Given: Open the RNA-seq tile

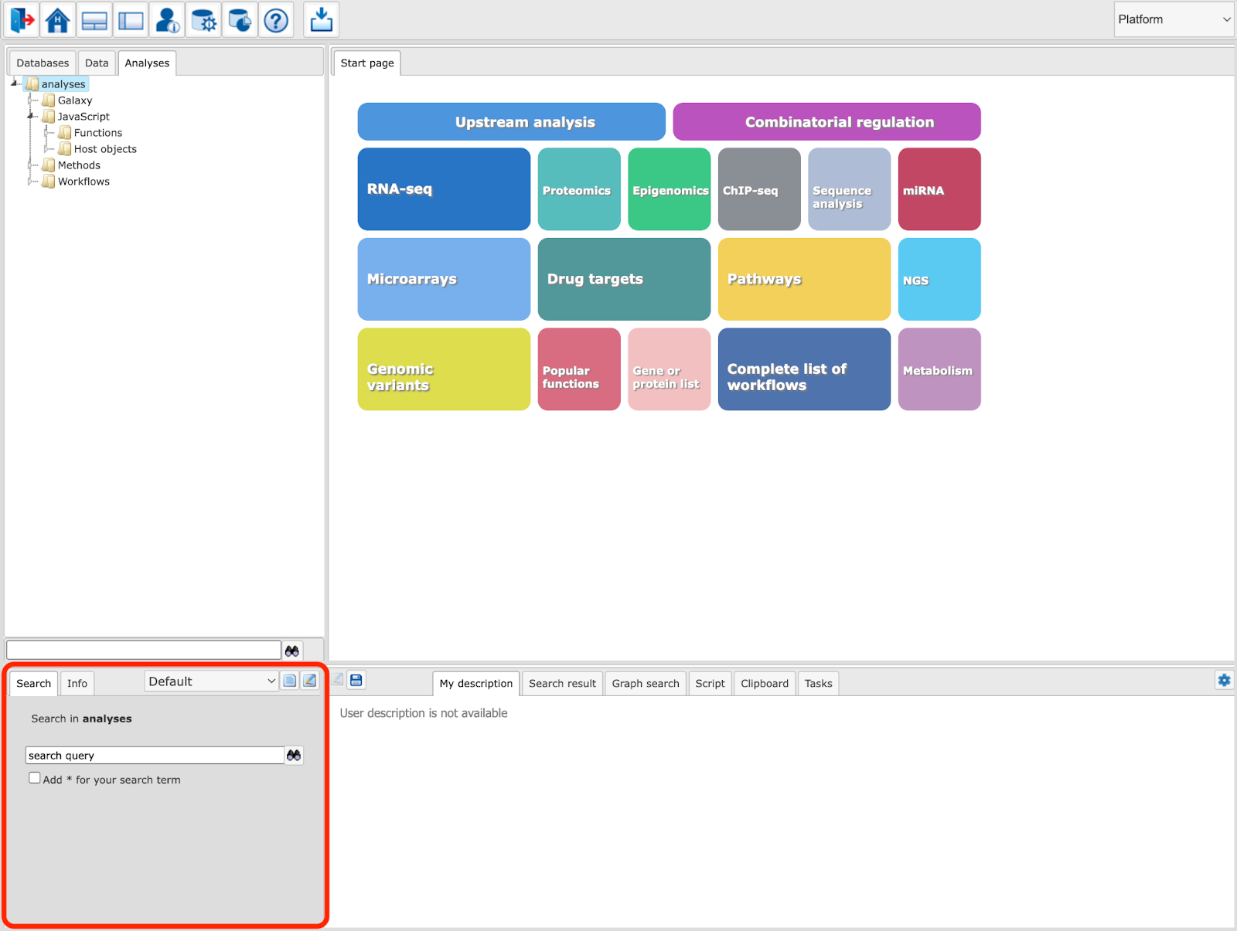Looking at the screenshot, I should point(444,189).
